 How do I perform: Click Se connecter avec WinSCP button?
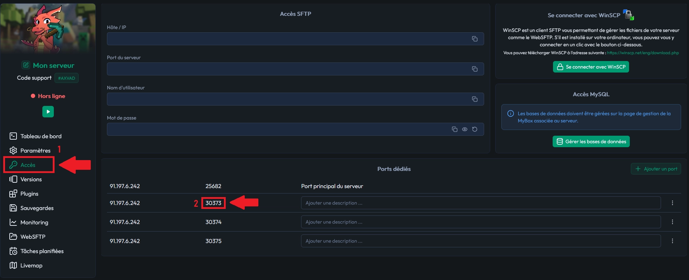(x=591, y=67)
